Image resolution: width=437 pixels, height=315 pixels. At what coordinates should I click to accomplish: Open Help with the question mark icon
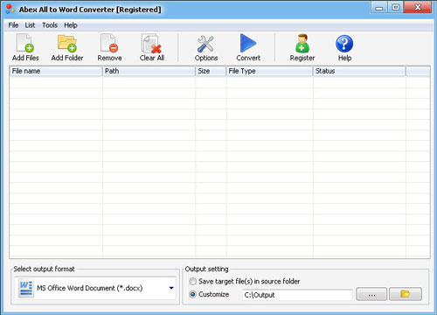click(344, 44)
